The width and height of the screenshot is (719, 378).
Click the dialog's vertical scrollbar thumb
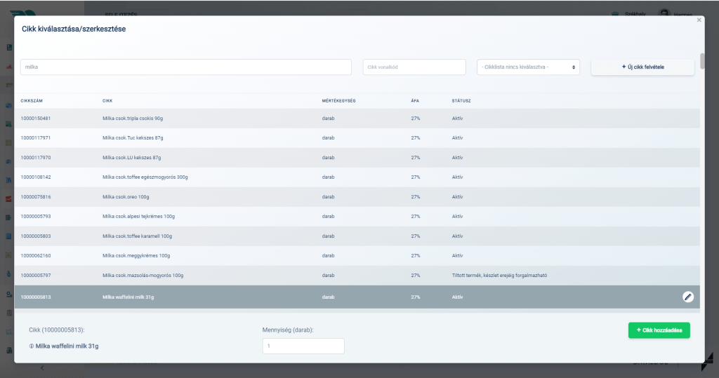tap(702, 60)
